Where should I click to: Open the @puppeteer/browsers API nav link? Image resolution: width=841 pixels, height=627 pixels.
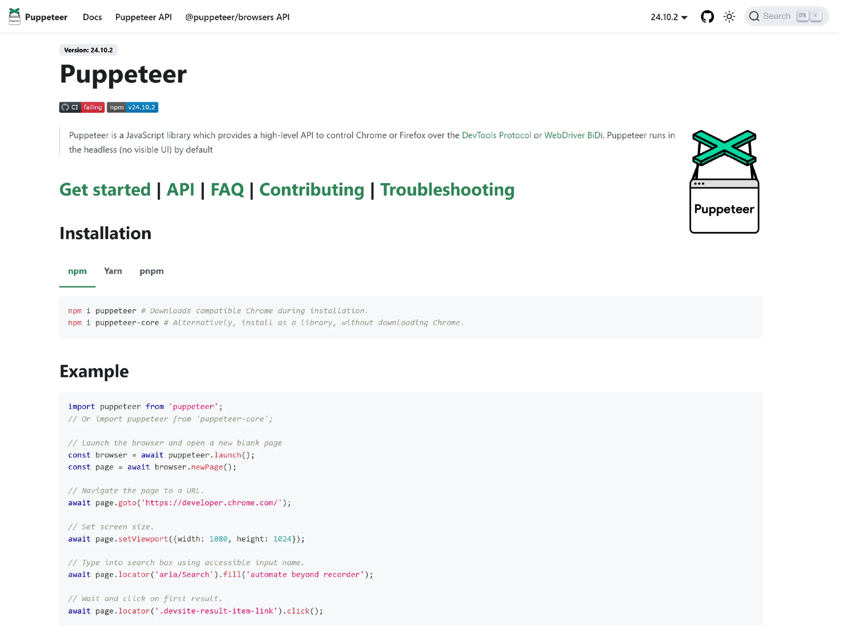[238, 17]
